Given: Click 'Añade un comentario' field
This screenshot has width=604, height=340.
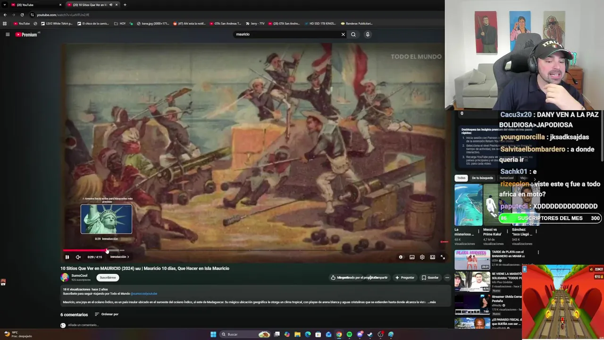Looking at the screenshot, I should (x=84, y=325).
